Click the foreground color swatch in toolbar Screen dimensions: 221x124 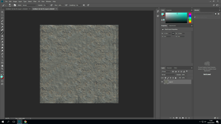[1, 77]
